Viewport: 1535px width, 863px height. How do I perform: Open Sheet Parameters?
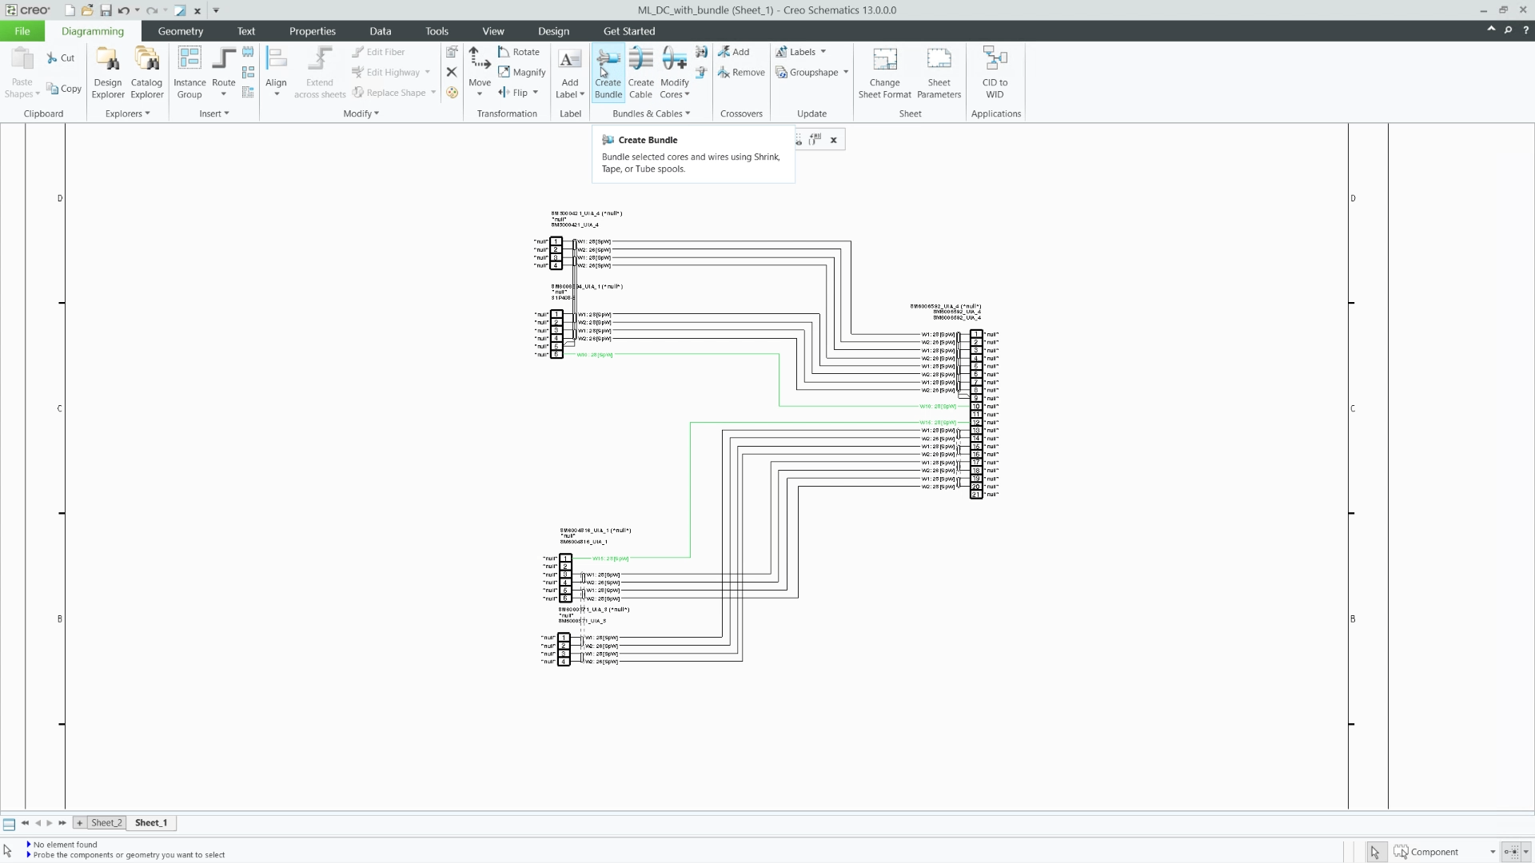(939, 73)
